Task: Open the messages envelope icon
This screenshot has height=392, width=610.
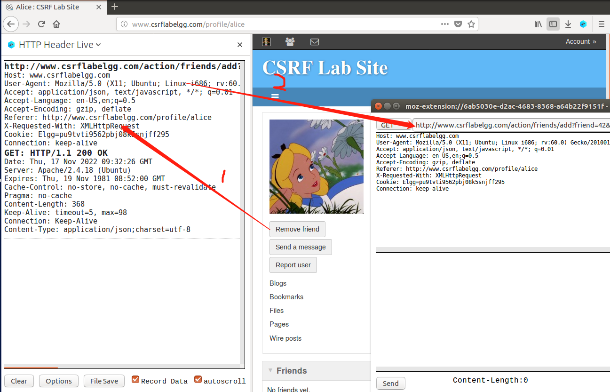Action: pos(314,41)
